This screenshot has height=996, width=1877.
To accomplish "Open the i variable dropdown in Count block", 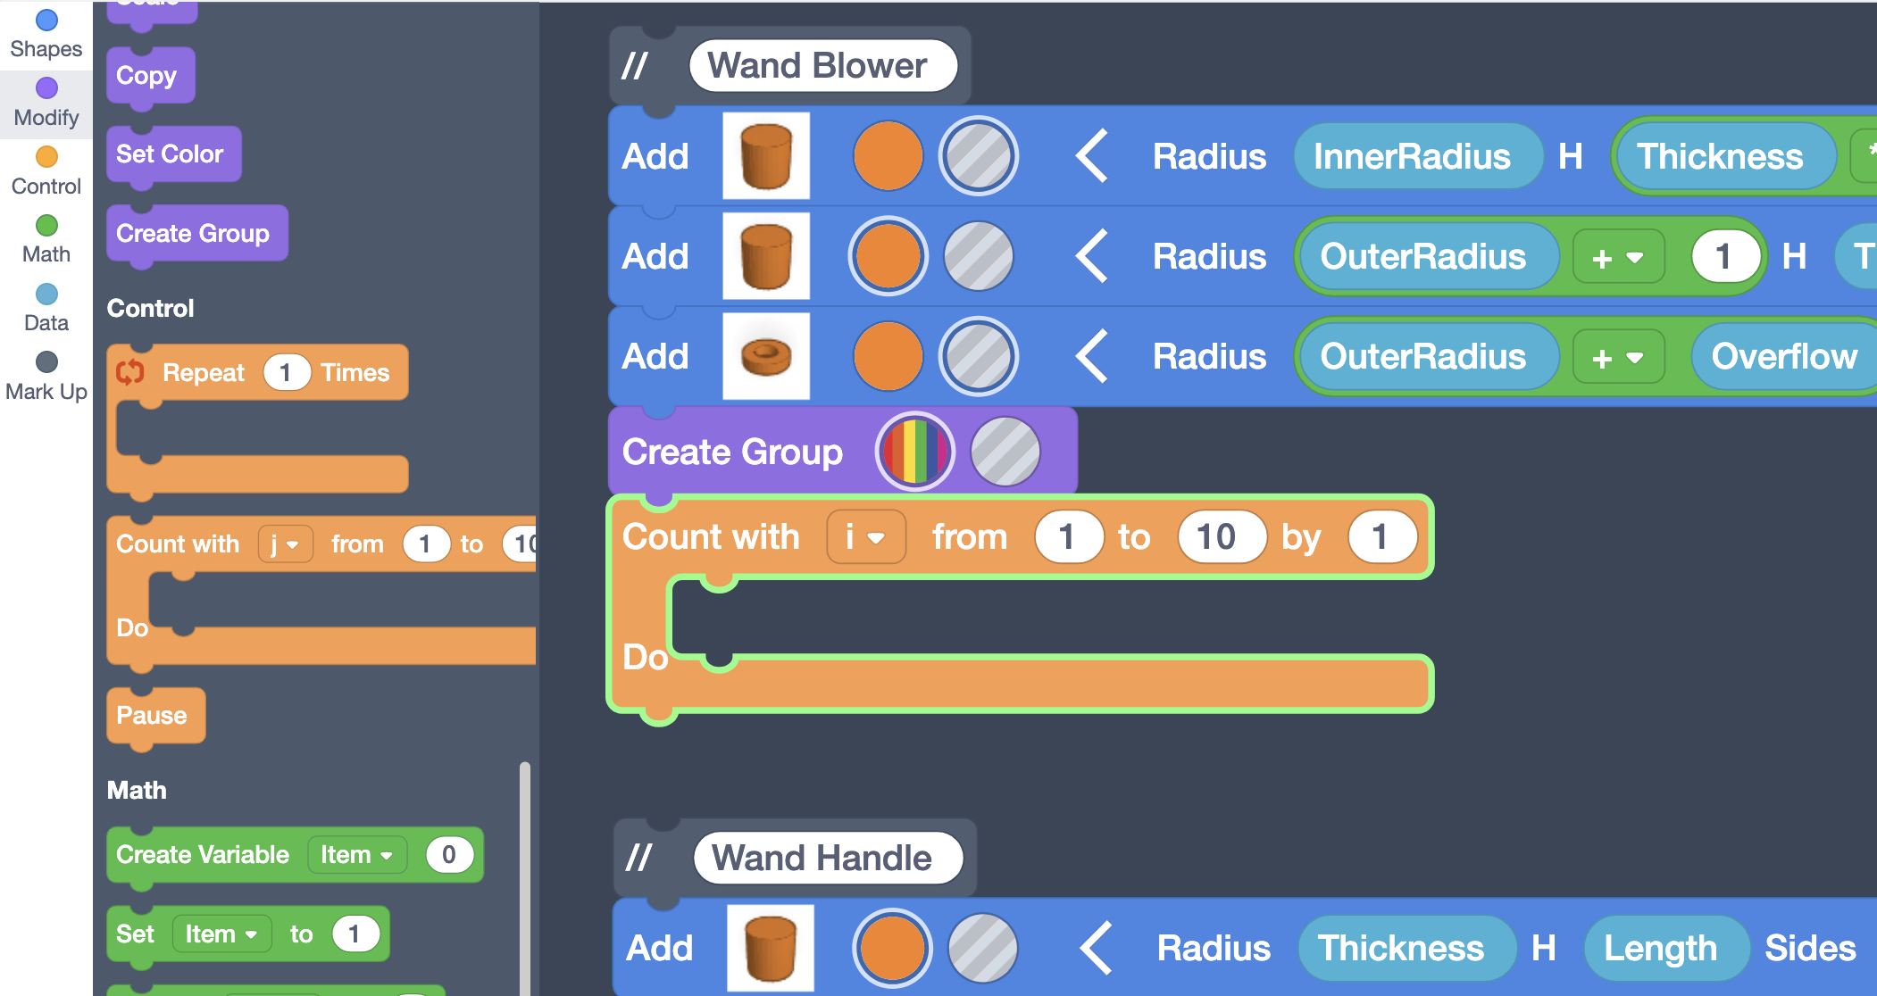I will click(x=864, y=537).
